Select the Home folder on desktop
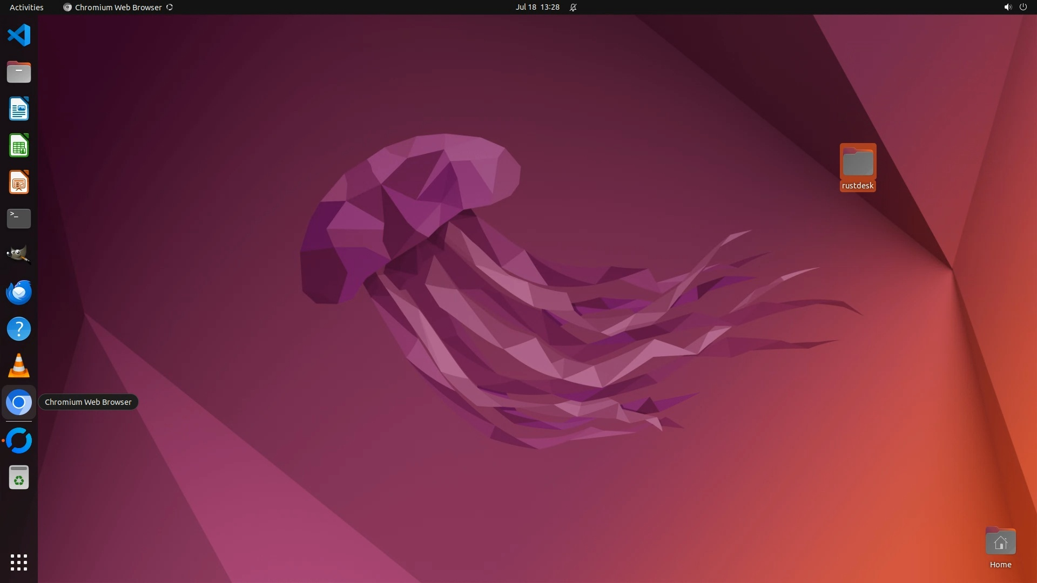Viewport: 1037px width, 583px height. [1000, 547]
